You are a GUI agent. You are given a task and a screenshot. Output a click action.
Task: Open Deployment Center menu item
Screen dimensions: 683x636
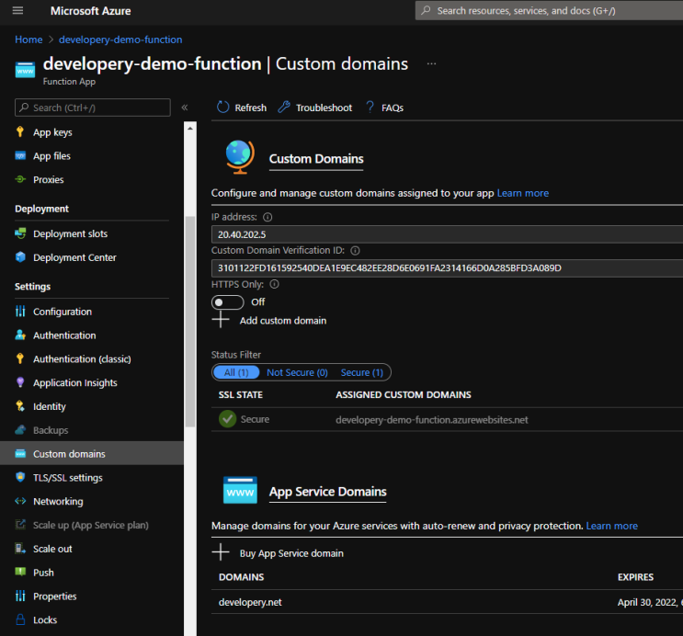click(74, 257)
